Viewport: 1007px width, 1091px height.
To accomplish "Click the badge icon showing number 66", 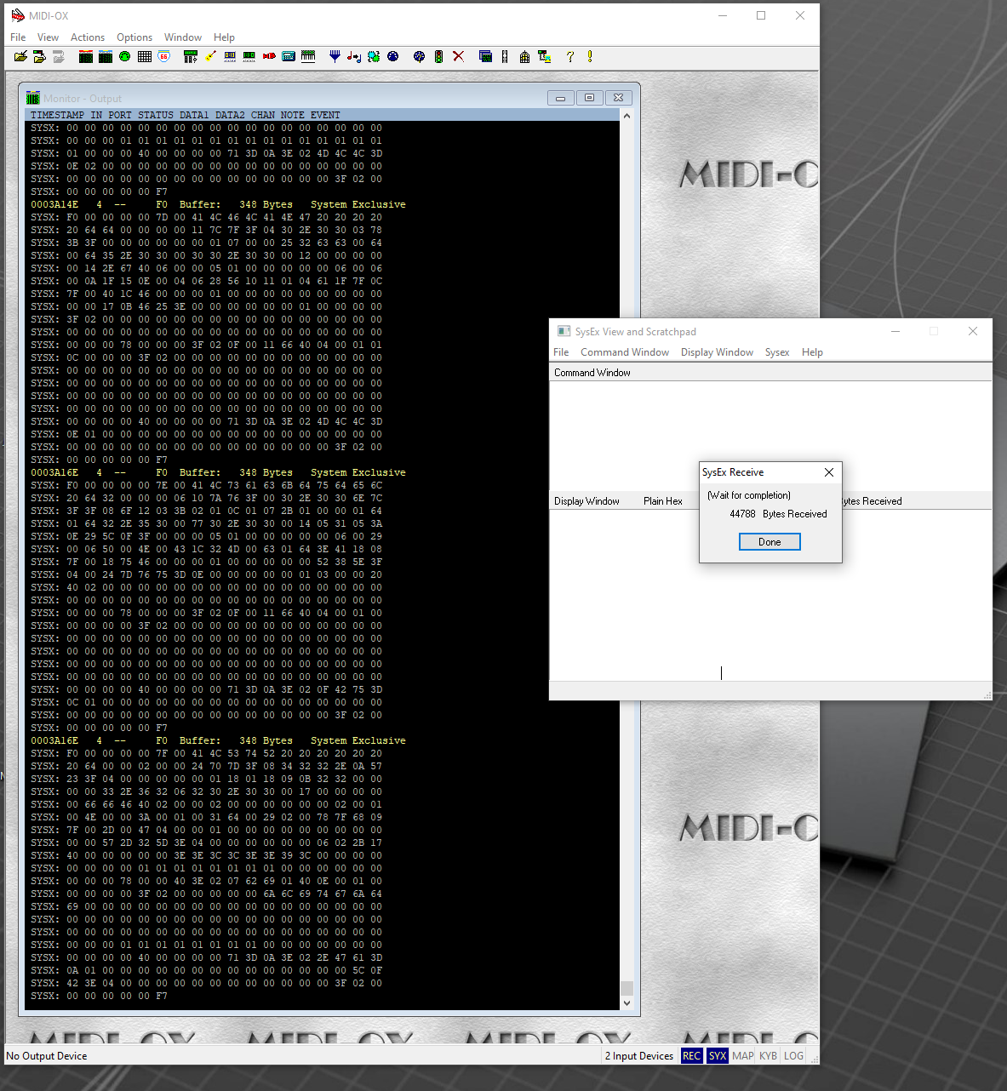I will tap(164, 57).
